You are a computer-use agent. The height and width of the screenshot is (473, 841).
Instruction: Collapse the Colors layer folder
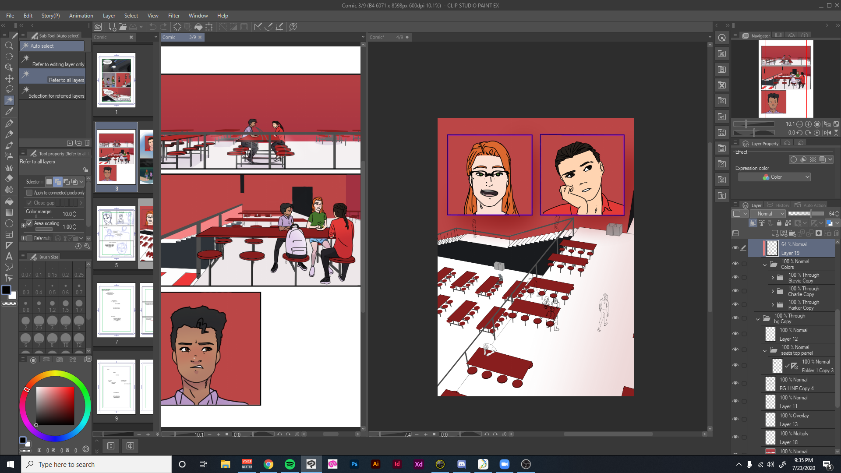pyautogui.click(x=765, y=265)
